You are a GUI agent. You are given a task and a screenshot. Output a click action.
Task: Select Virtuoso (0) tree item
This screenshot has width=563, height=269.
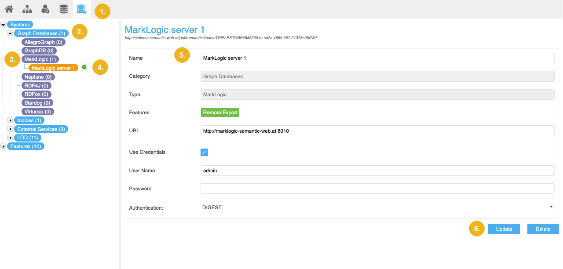[x=38, y=112]
